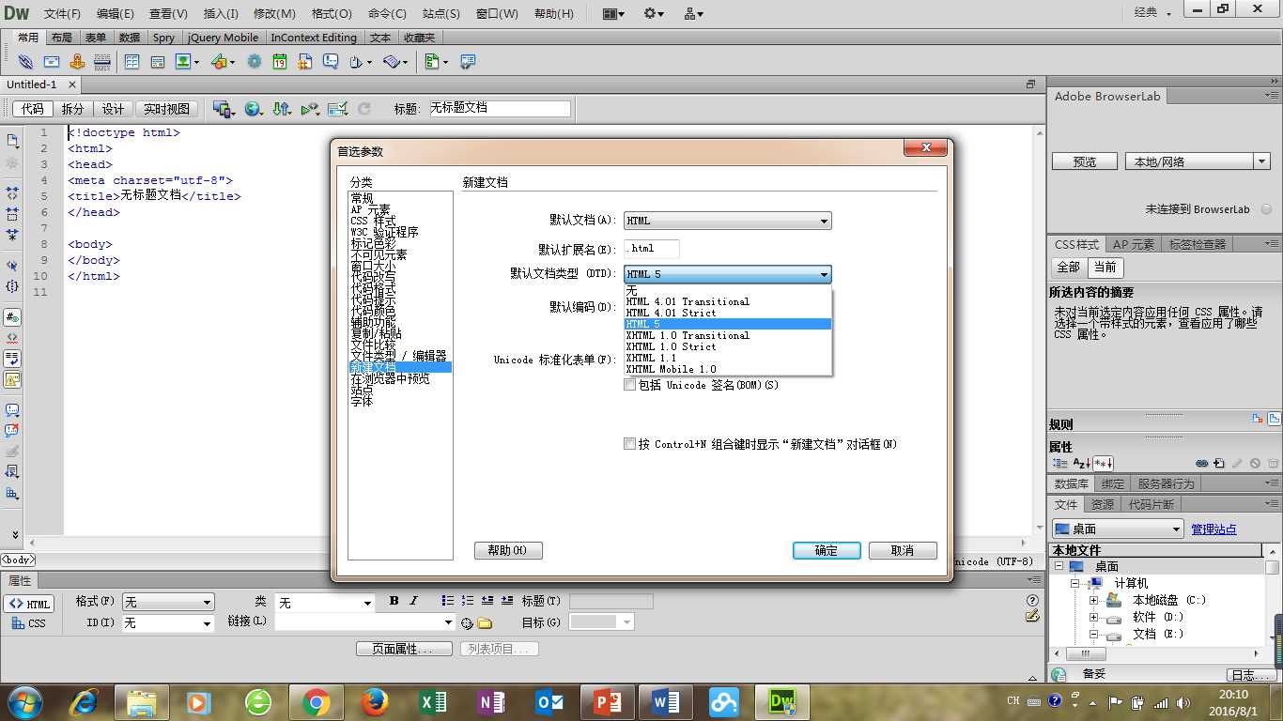Image resolution: width=1283 pixels, height=721 pixels.
Task: Expand Local Disk (C:) tree node
Action: [x=1093, y=600]
